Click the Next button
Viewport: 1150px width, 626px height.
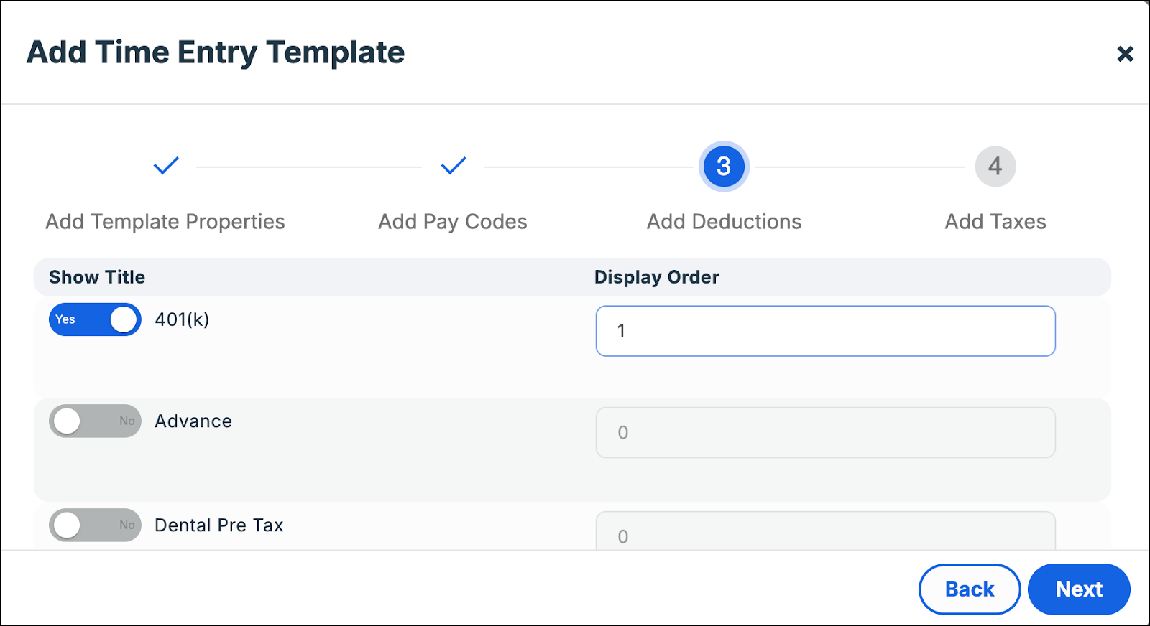(1079, 589)
